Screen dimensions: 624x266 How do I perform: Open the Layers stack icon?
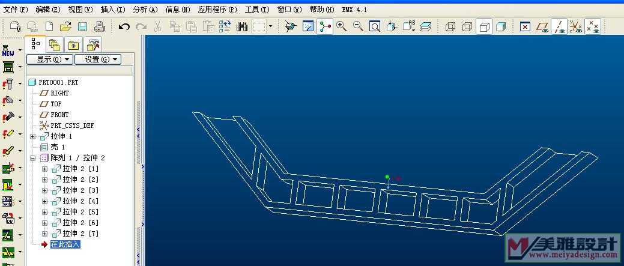click(425, 26)
